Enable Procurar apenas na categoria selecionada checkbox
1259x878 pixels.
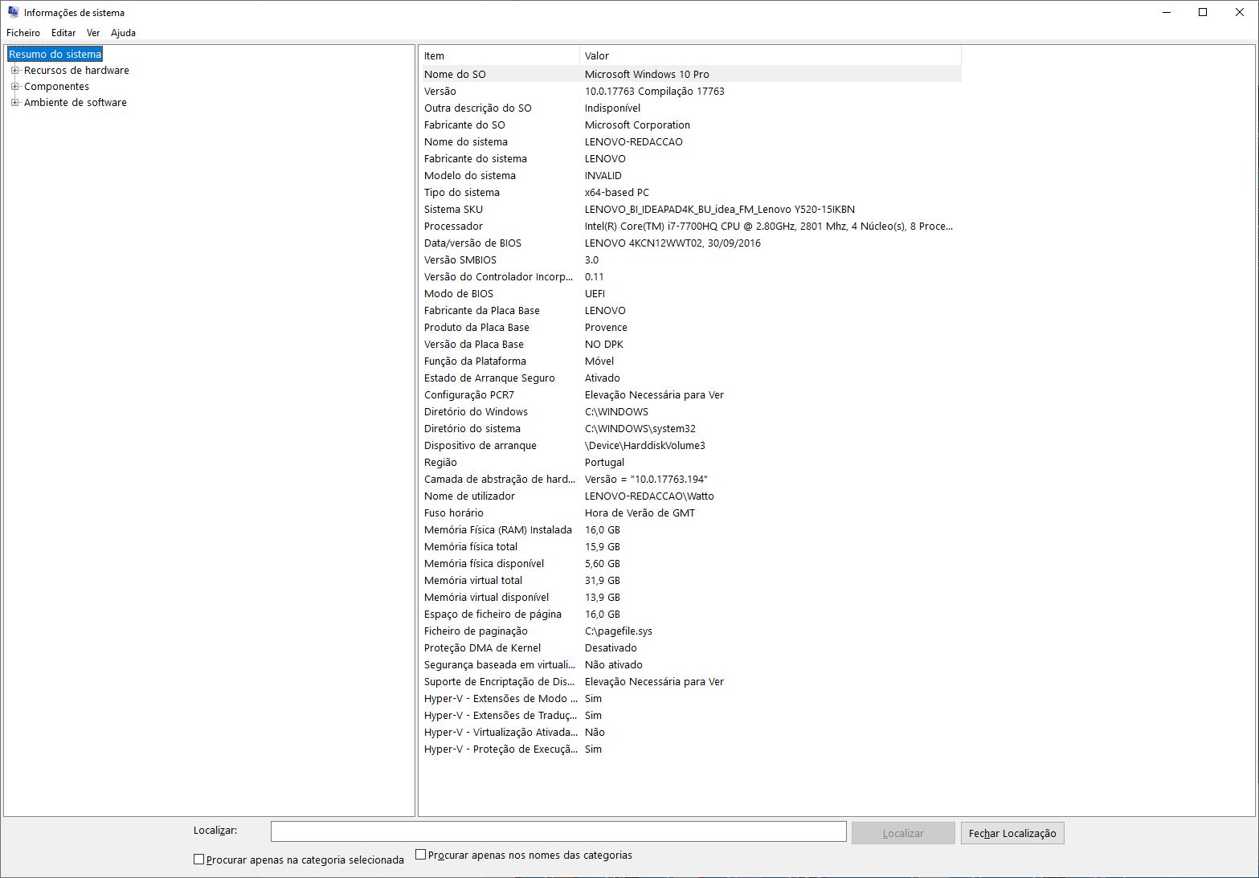[x=199, y=860]
